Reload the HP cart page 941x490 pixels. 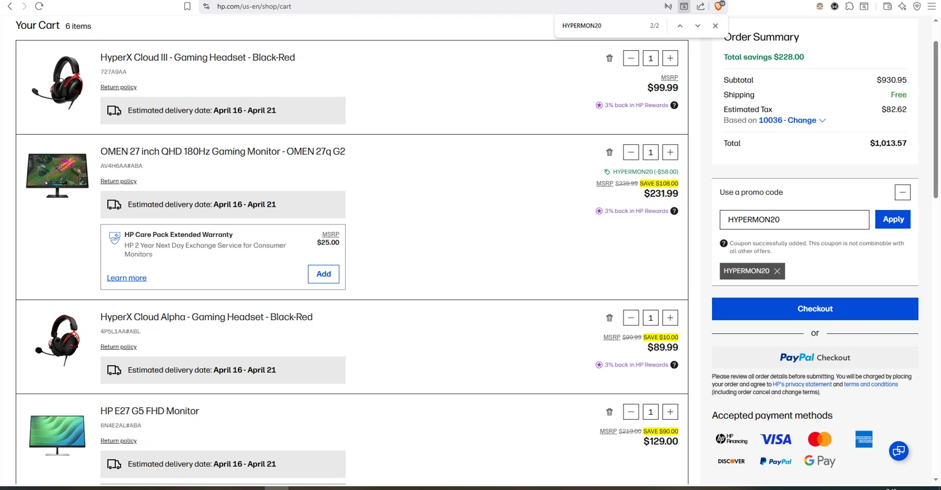point(39,6)
